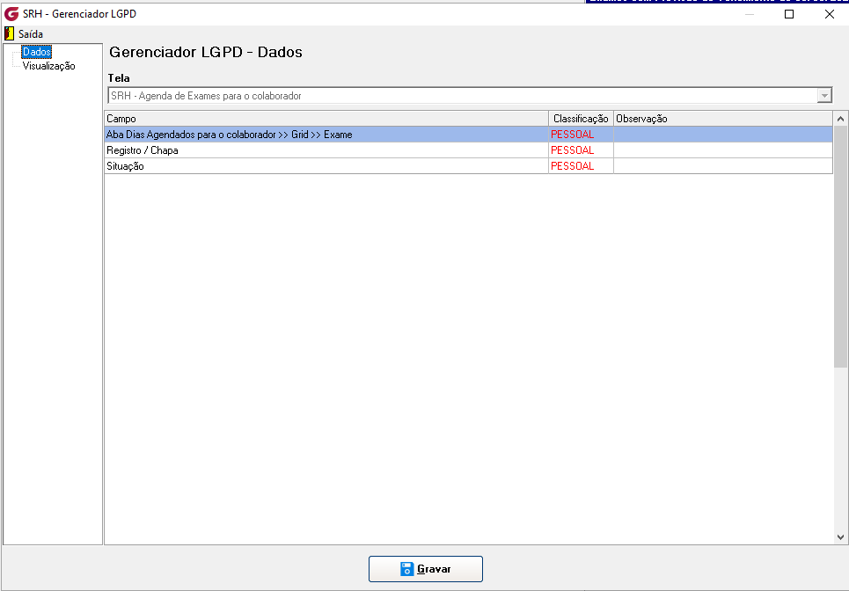Click the Classificação column header
The width and height of the screenshot is (849, 591).
tap(581, 119)
